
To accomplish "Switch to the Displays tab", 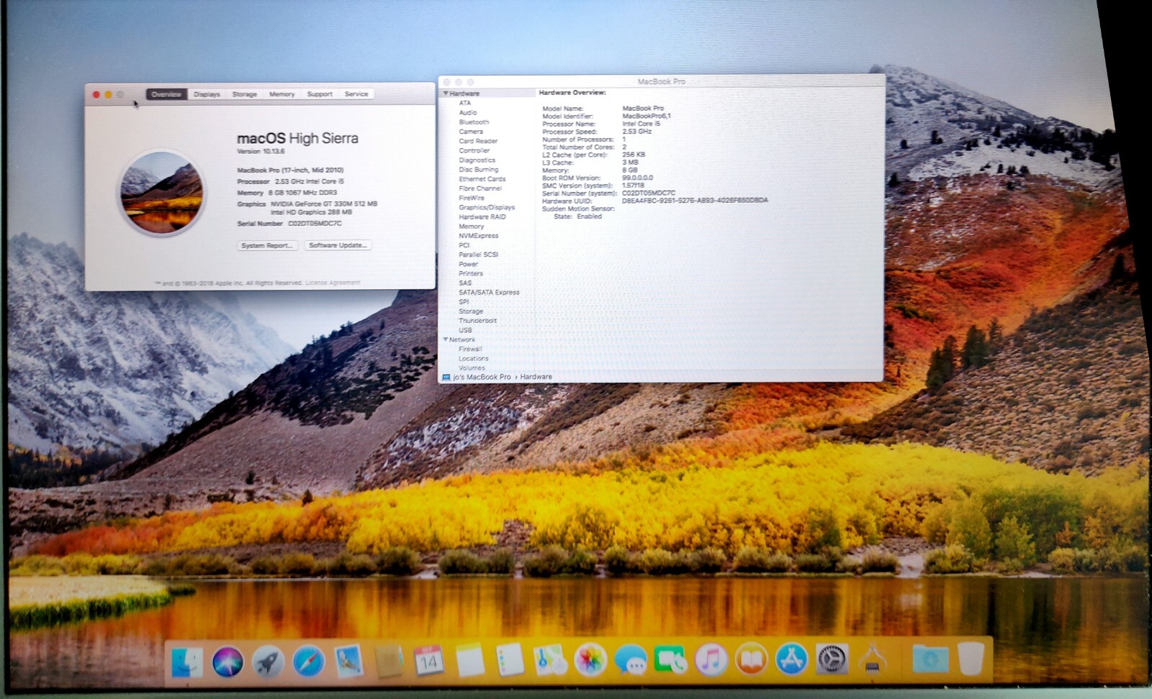I will (207, 94).
